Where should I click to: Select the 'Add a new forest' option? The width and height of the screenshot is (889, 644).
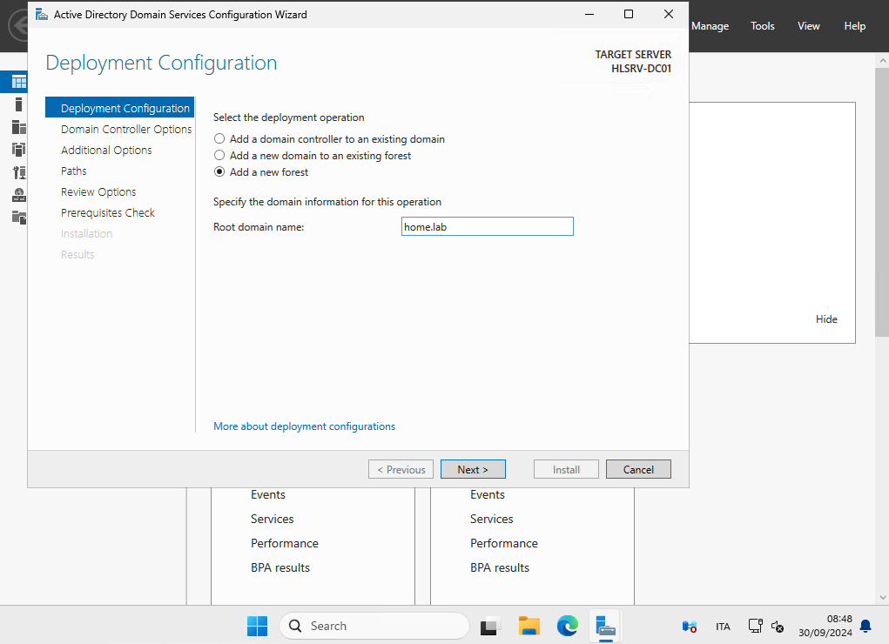[x=219, y=172]
